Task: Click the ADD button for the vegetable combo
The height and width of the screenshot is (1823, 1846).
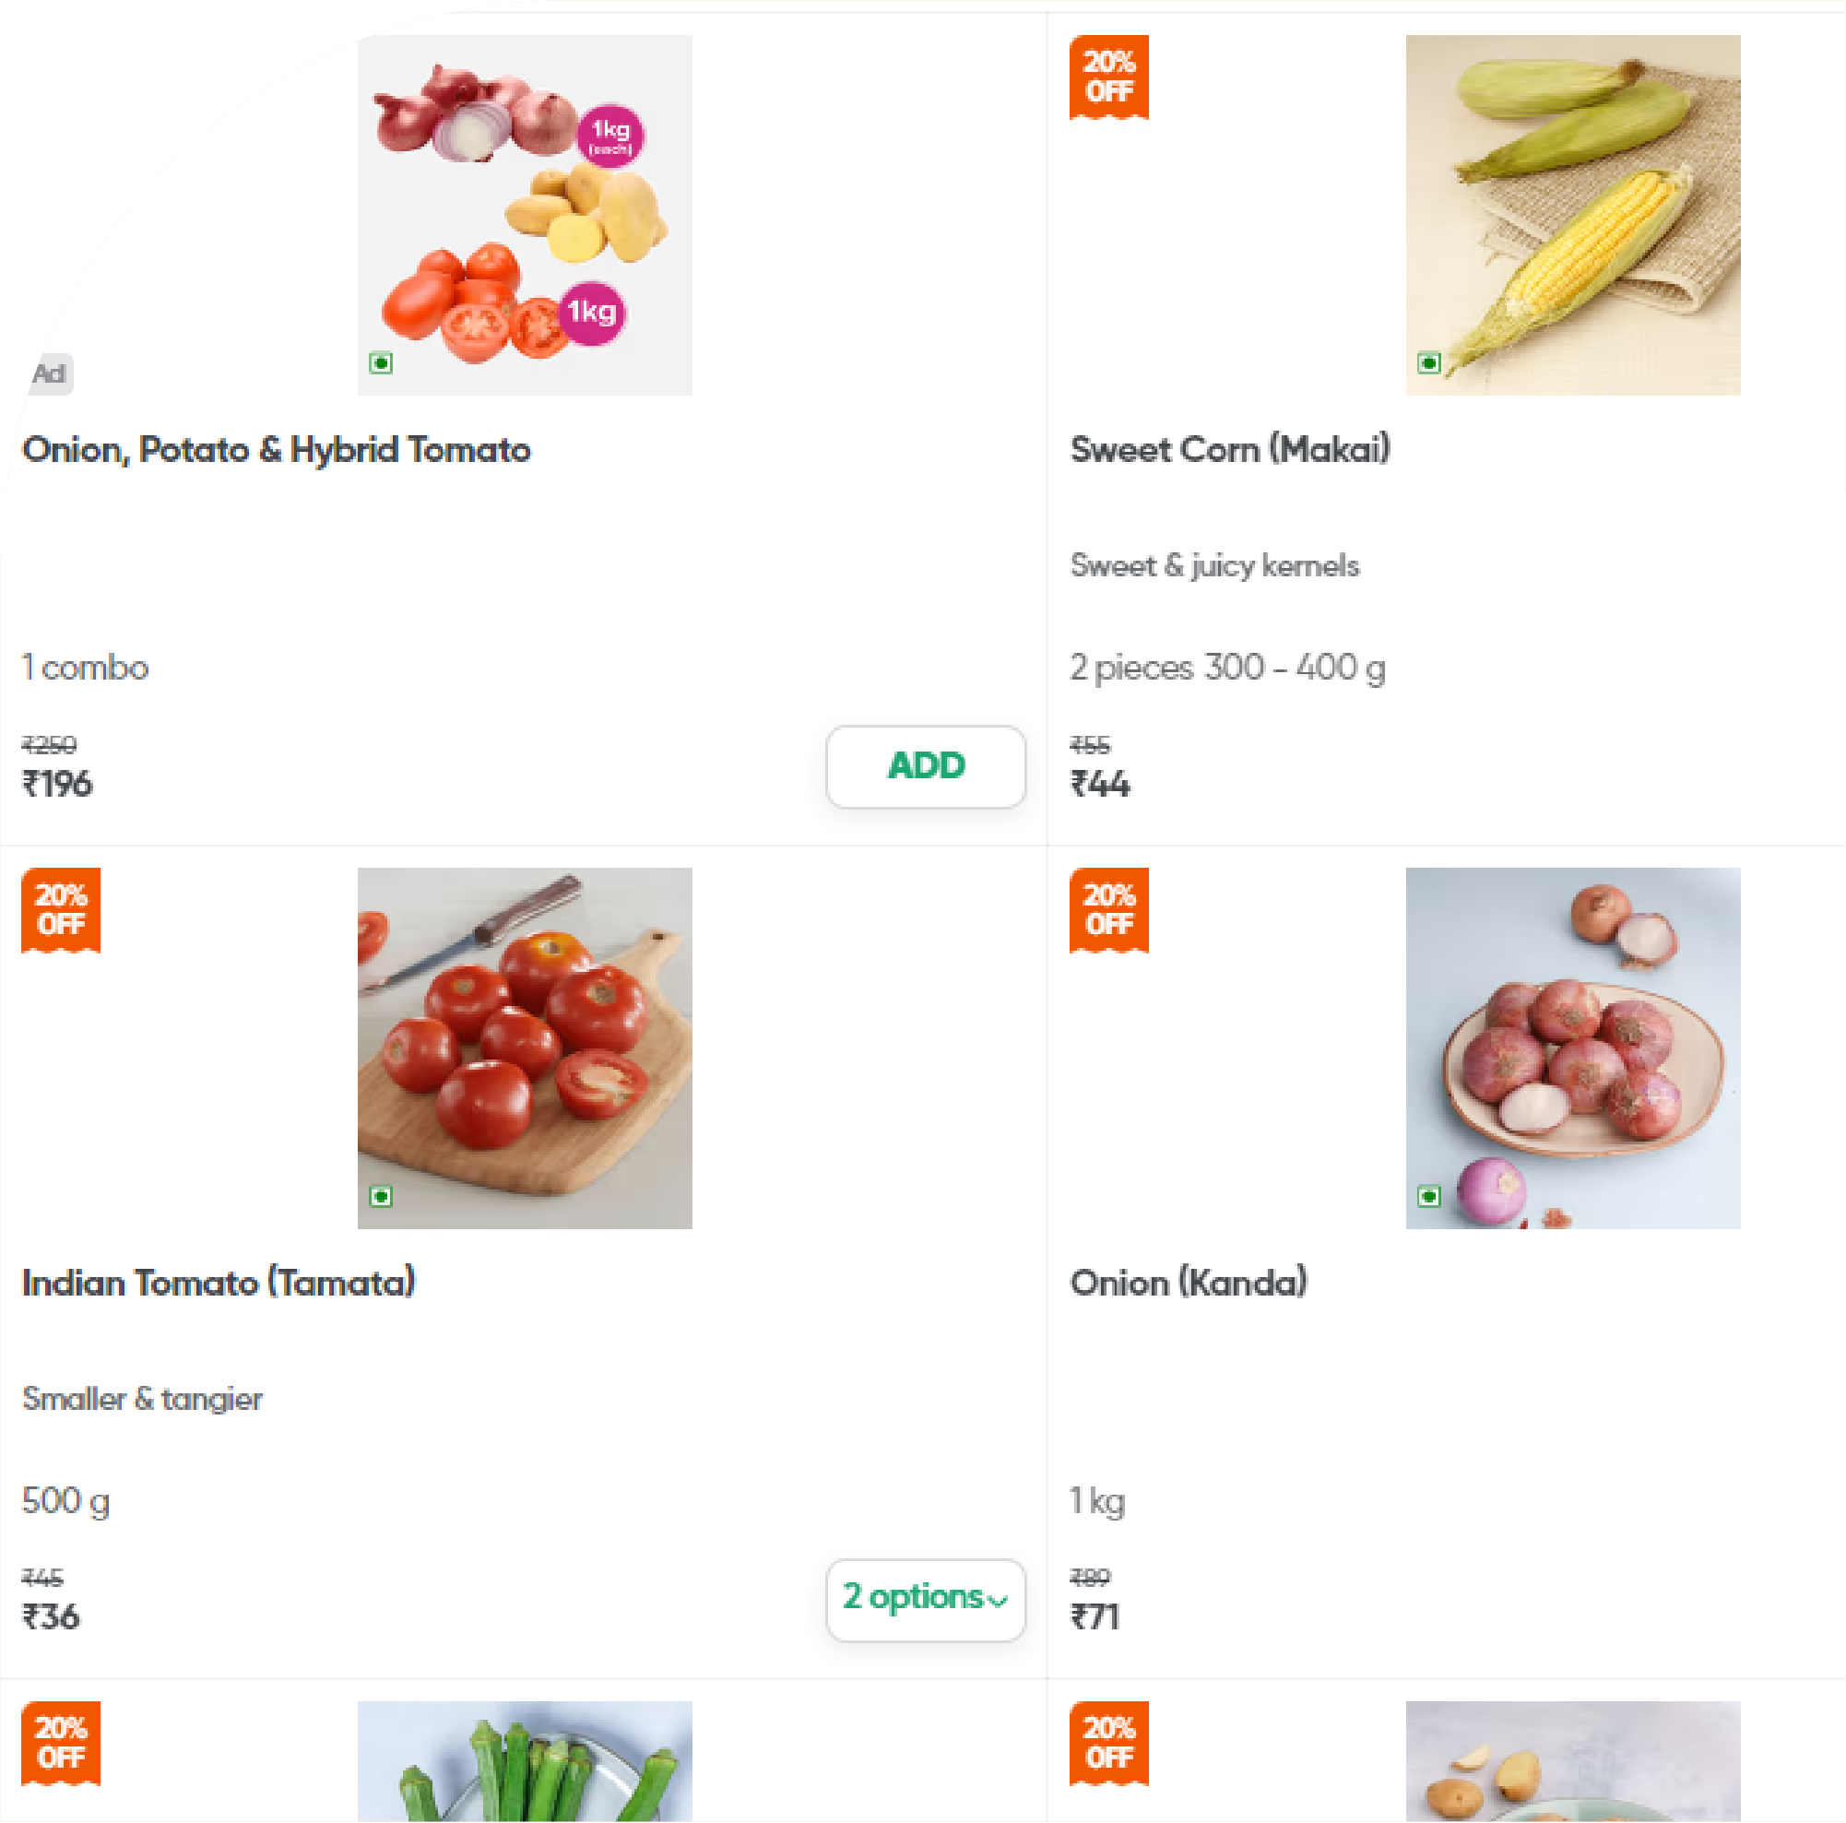Action: point(925,766)
